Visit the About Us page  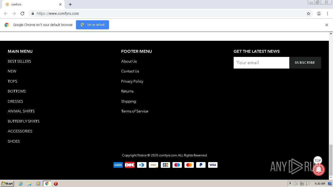tap(129, 61)
